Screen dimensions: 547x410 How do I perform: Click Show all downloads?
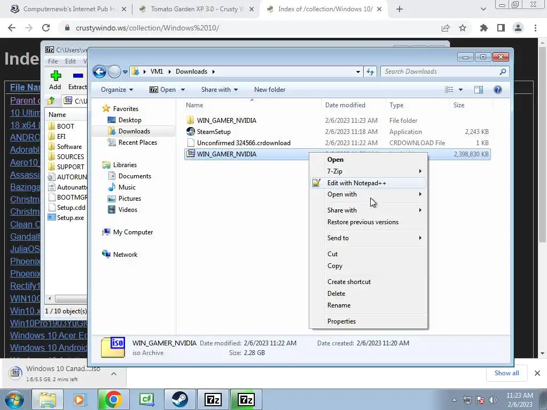tap(506, 373)
